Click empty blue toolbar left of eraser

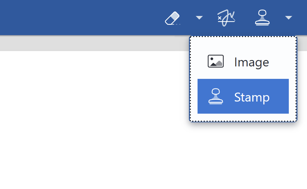(80, 18)
